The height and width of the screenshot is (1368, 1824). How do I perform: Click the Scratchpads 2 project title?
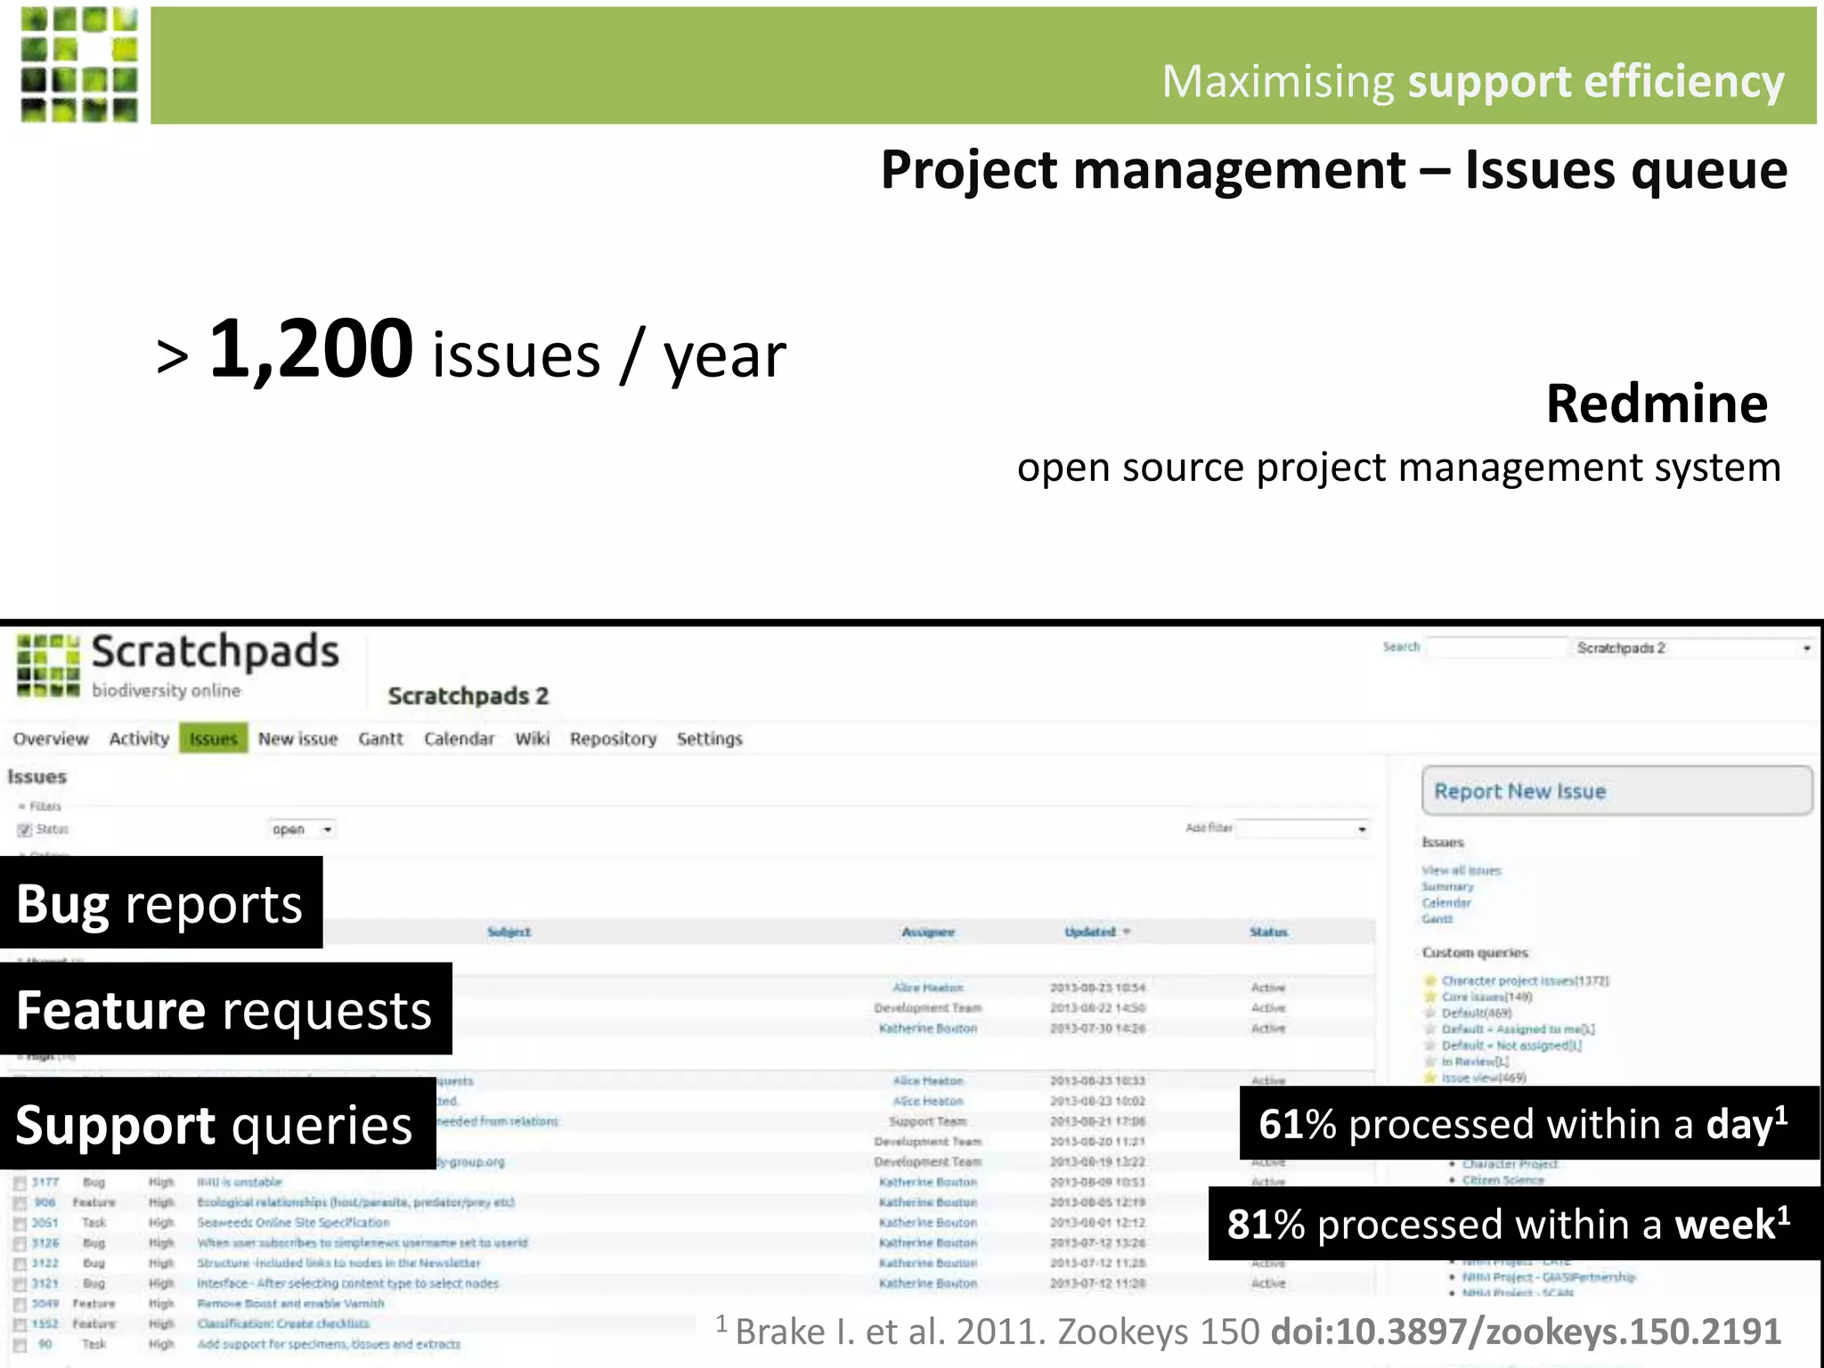coord(468,696)
